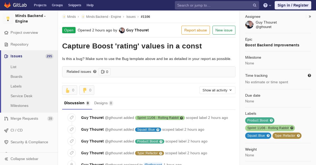
Task: Click the Project overview home icon
Action: 6,33
